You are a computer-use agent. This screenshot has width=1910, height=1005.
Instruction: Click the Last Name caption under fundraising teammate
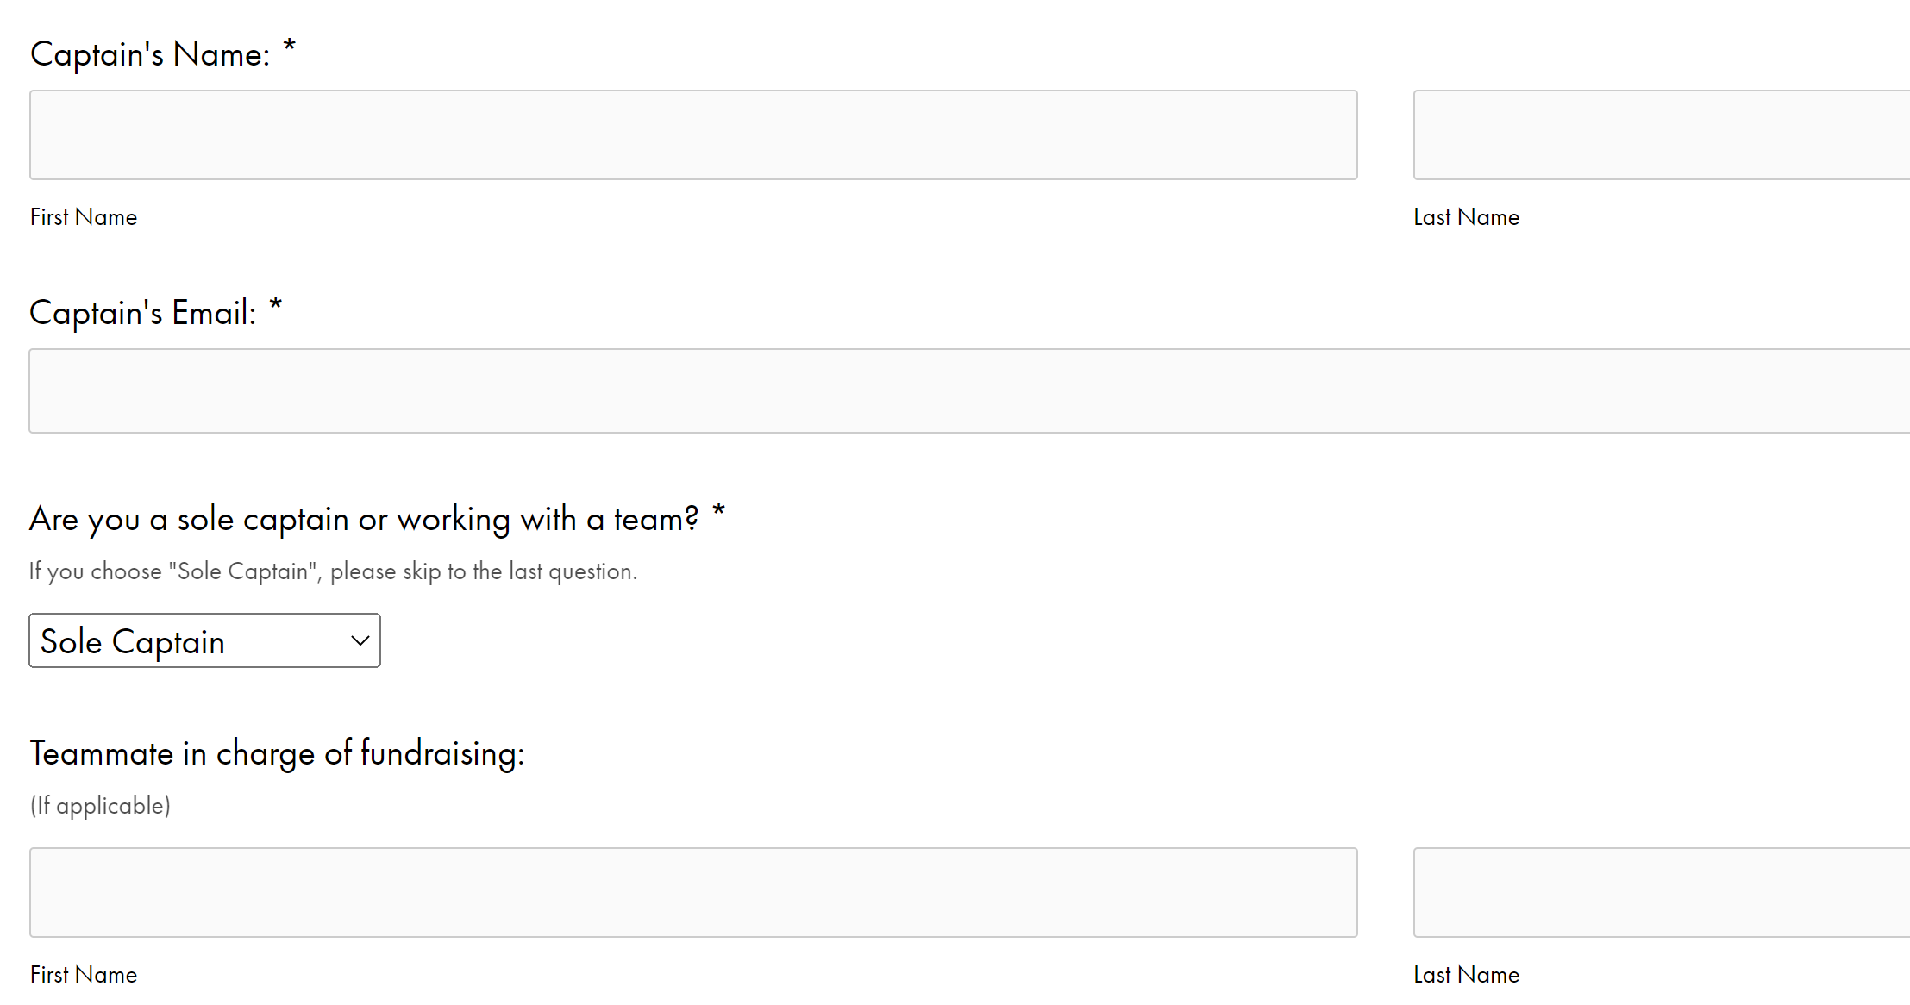click(x=1466, y=975)
